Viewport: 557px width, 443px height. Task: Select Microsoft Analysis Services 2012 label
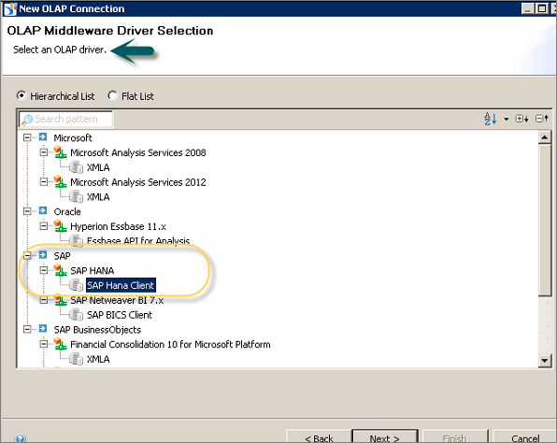coord(138,182)
